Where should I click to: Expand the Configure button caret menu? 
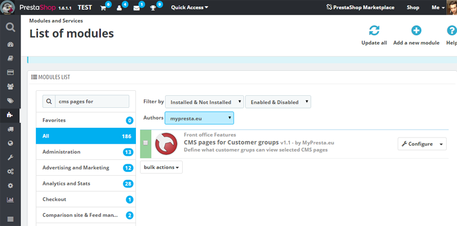441,144
